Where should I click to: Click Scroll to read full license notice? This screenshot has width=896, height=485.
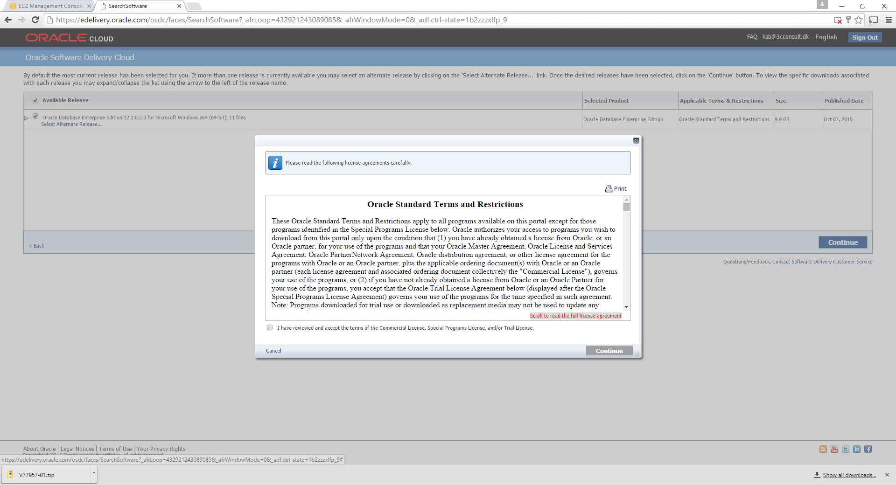[575, 316]
